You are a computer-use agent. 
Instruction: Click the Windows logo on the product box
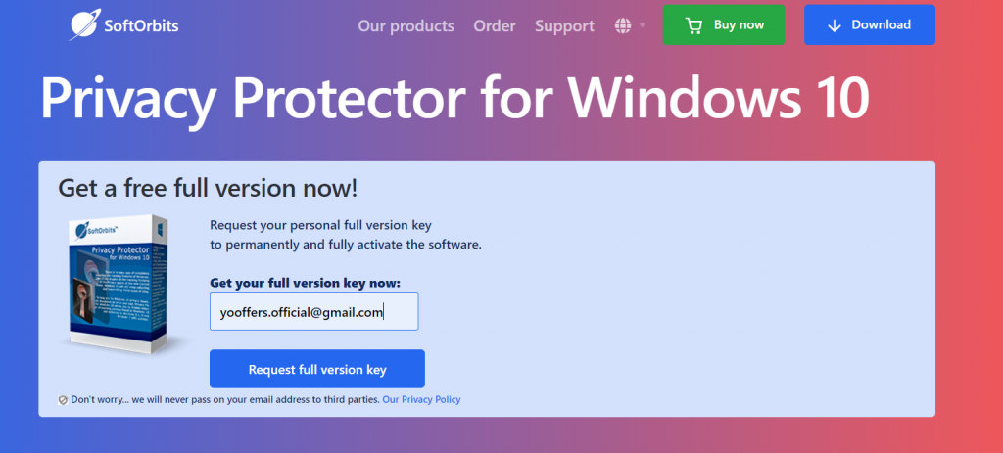click(x=160, y=228)
